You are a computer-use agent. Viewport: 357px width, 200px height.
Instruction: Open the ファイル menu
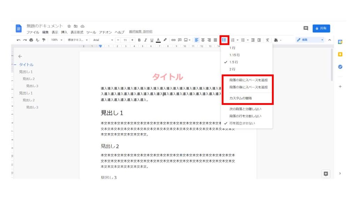click(x=33, y=32)
